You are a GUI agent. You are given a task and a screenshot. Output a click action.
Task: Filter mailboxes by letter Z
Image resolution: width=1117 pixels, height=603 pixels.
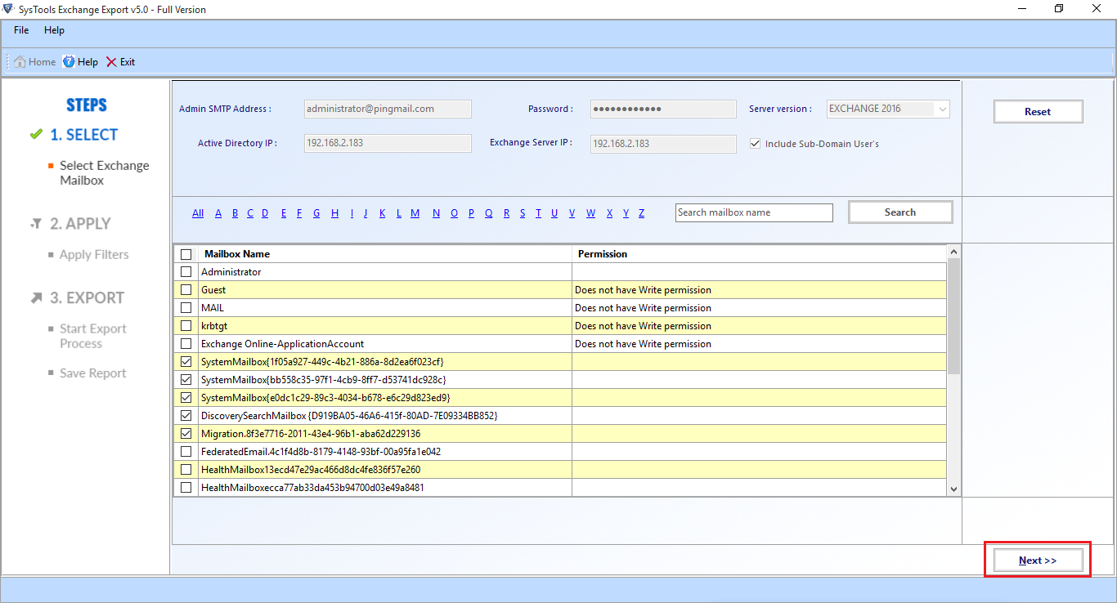642,213
